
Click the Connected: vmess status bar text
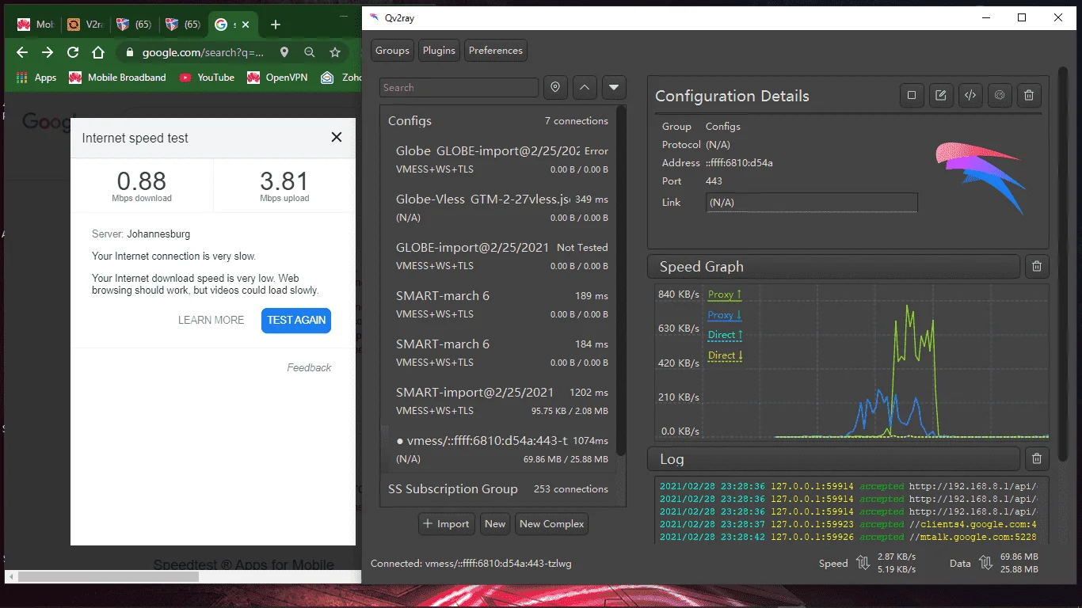coord(471,564)
